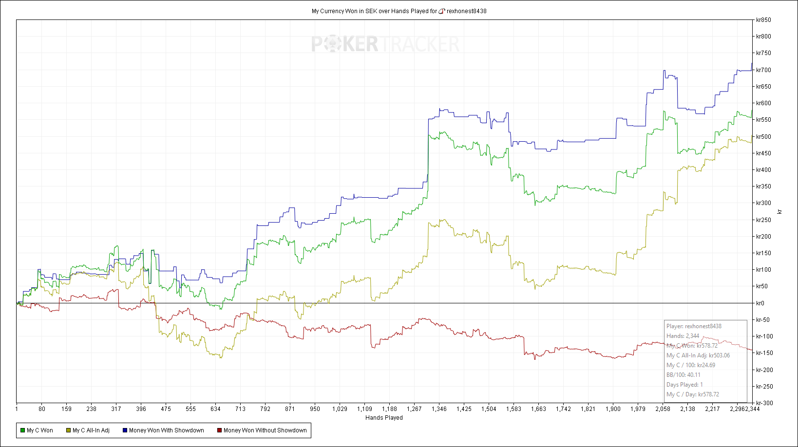The image size is (798, 447).
Task: Click 'My C / 100: kr24.69' stat line
Action: pyautogui.click(x=691, y=365)
